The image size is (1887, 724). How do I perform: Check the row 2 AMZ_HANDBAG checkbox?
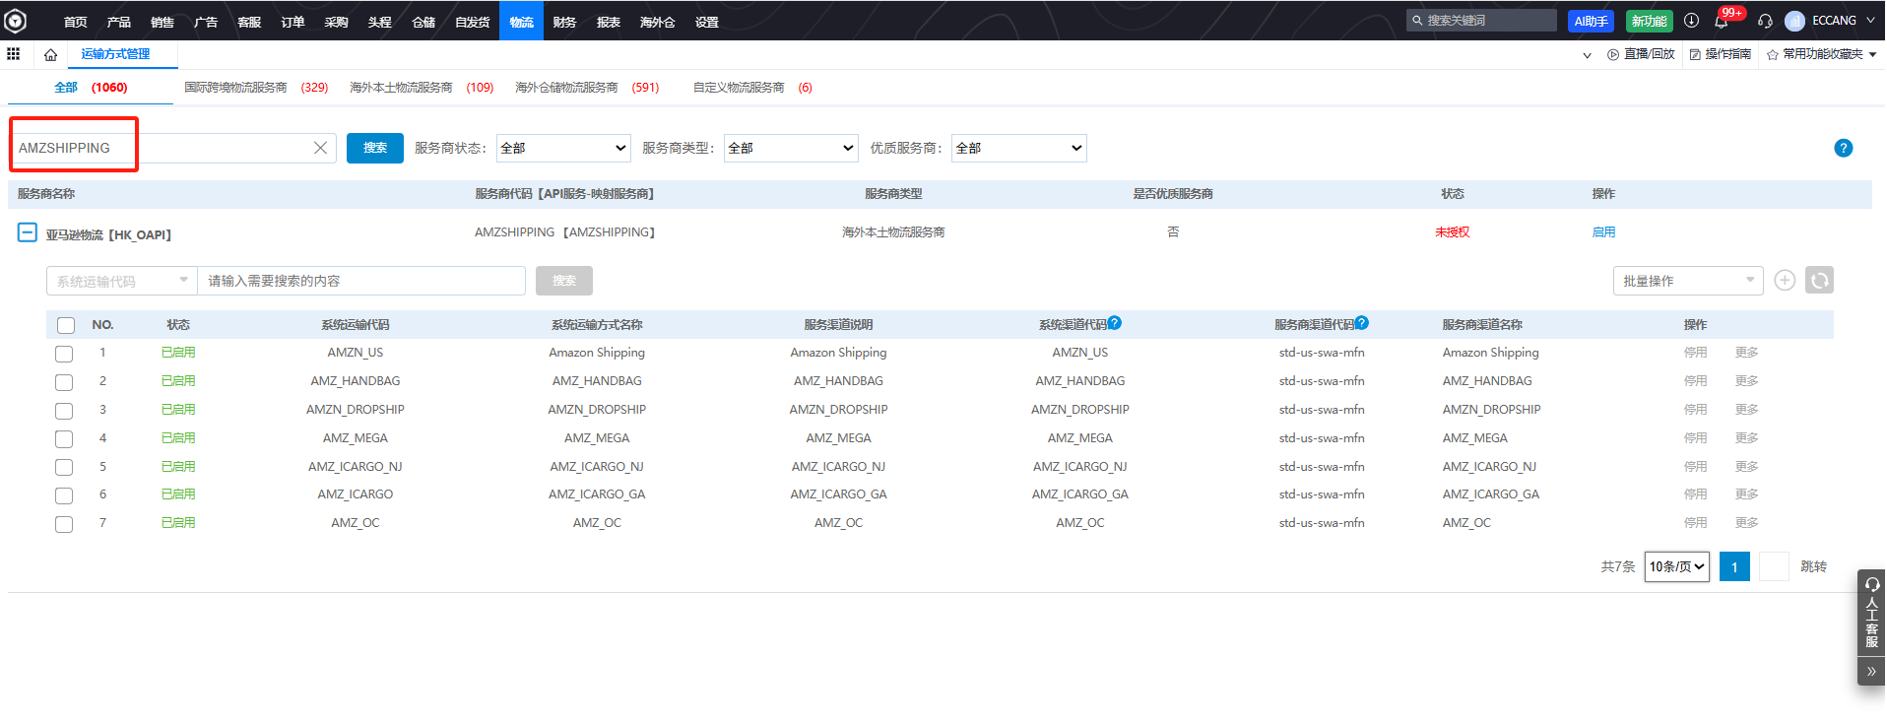pyautogui.click(x=64, y=382)
